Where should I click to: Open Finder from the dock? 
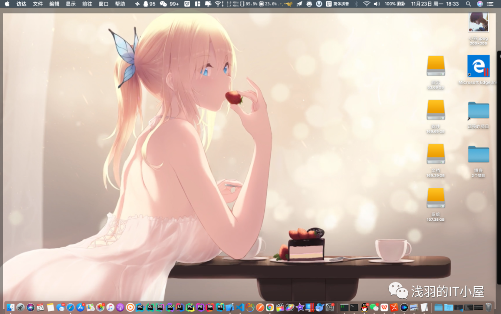click(11, 308)
